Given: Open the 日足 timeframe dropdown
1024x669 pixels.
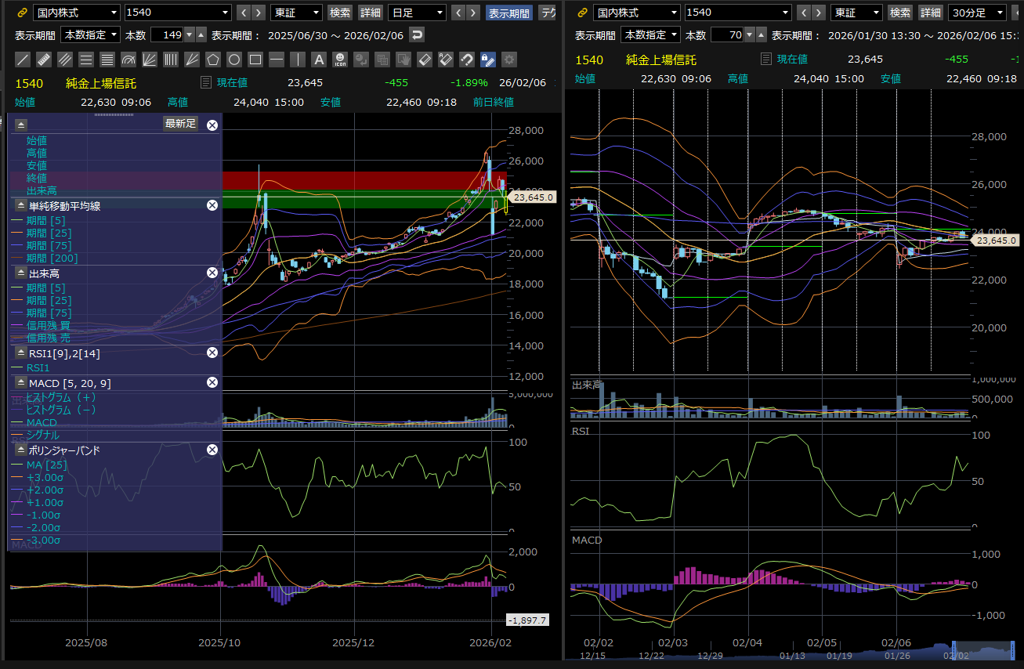Looking at the screenshot, I should (417, 13).
